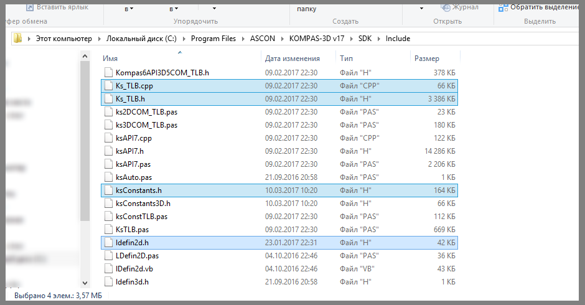The image size is (585, 305).
Task: Click the ks3DCOM_TLB.pas file icon
Action: (108, 124)
